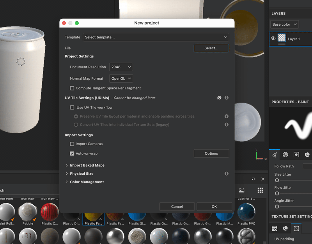312x244 pixels.
Task: Open Auto-unwrap Options button
Action: (211, 153)
